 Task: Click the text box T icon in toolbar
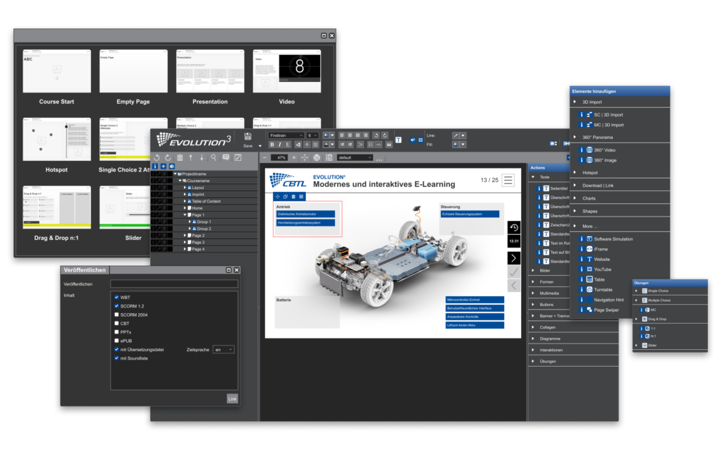[x=398, y=140]
